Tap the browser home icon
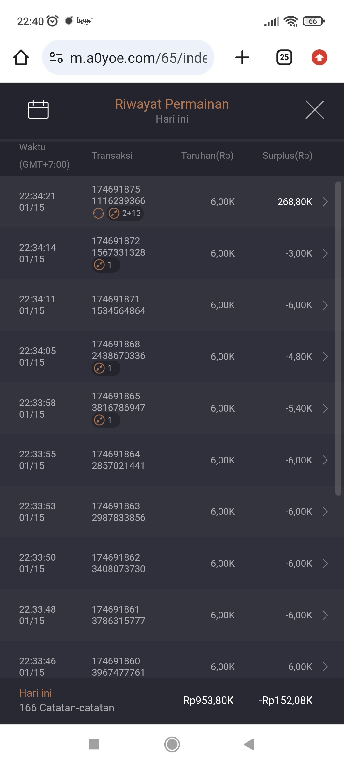The height and width of the screenshot is (765, 344). 21,58
